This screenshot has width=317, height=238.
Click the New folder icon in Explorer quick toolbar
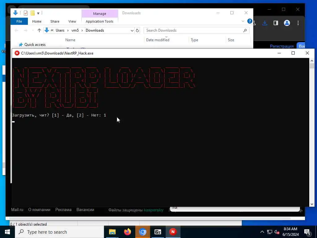pyautogui.click(x=33, y=13)
